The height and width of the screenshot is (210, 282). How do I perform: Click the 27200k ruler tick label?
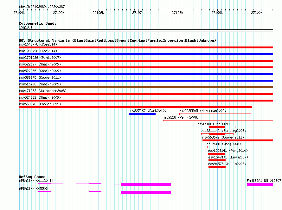click(x=257, y=13)
